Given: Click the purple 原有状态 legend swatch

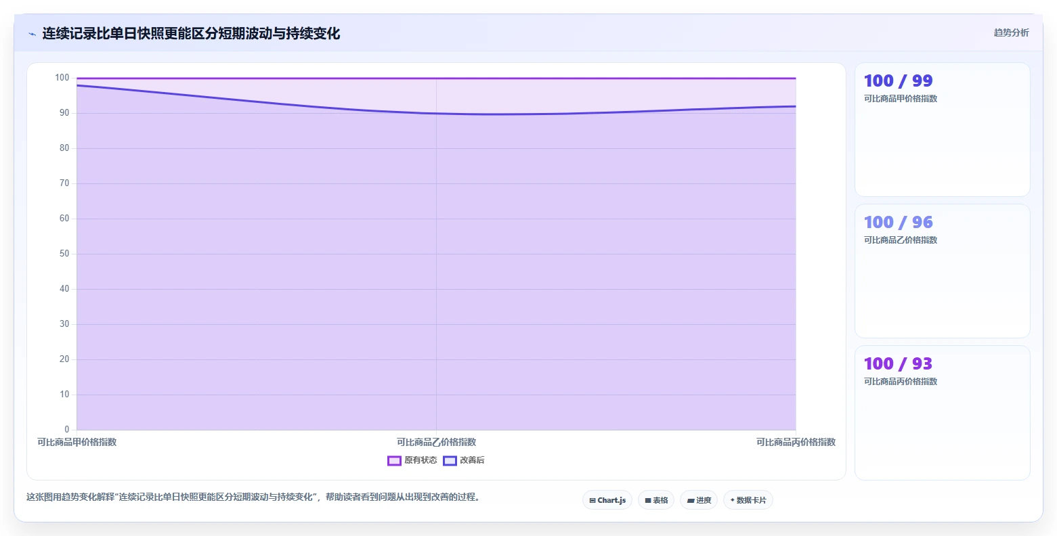Looking at the screenshot, I should [394, 461].
